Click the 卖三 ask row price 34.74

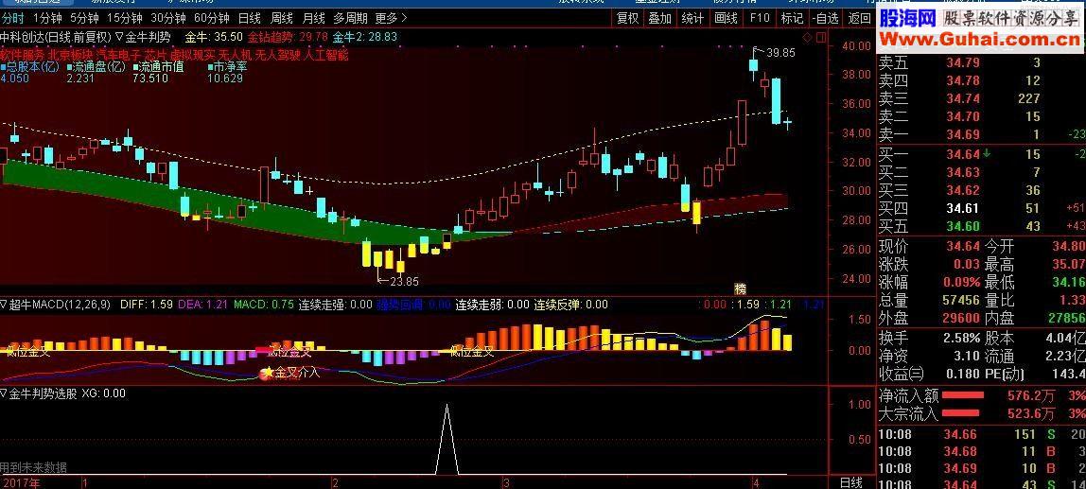[963, 98]
